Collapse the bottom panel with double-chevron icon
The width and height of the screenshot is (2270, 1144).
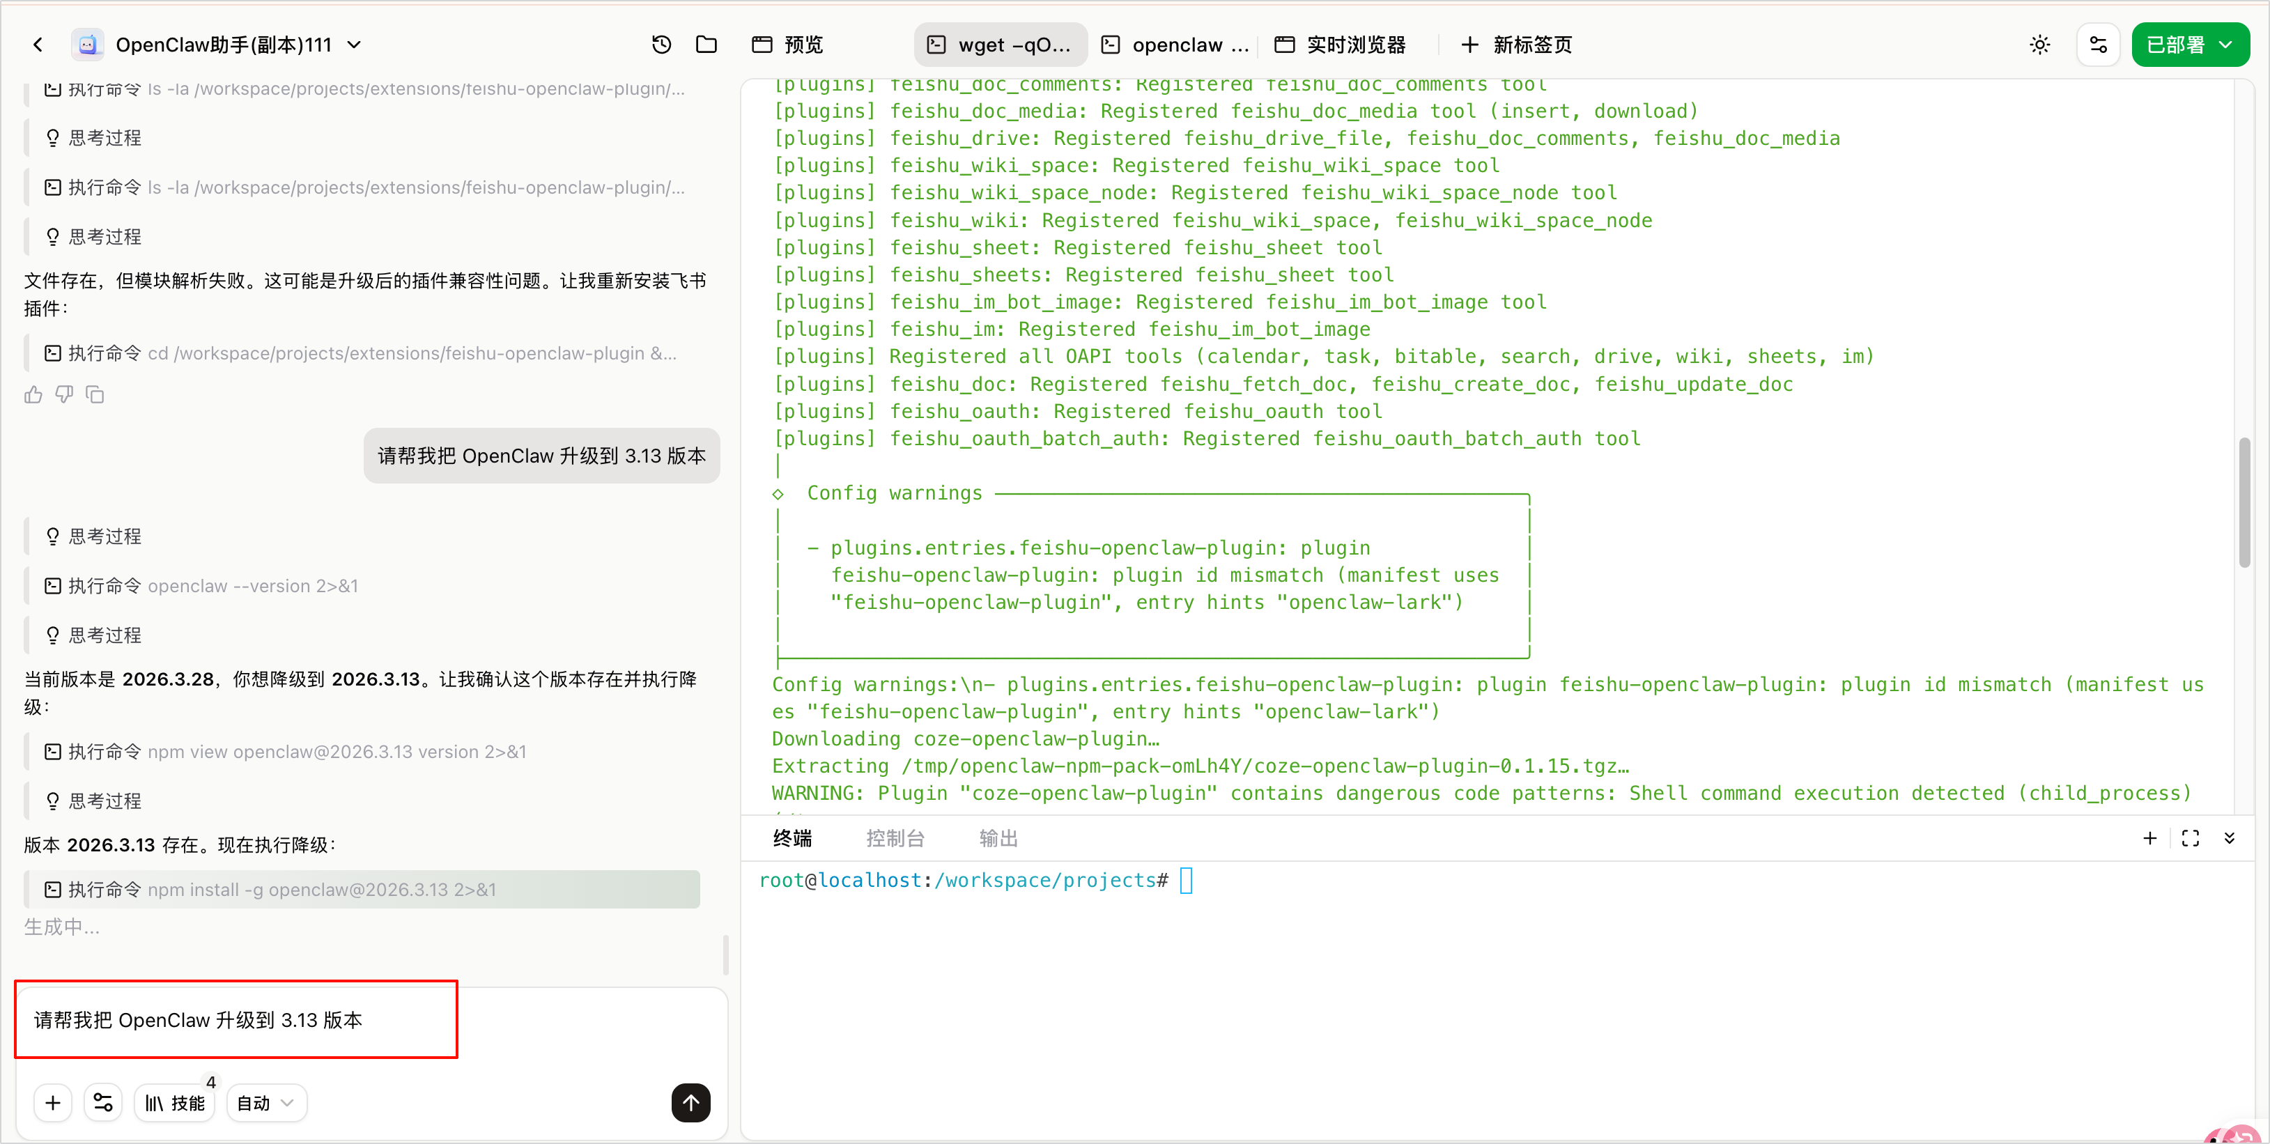pos(2230,838)
